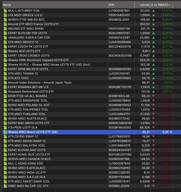
Task: Click ISIN LU1900067601 cell
Action: pyautogui.click(x=119, y=11)
